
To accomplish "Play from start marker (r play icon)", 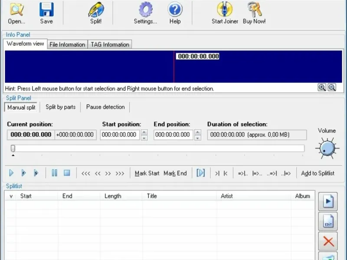I will (24, 173).
